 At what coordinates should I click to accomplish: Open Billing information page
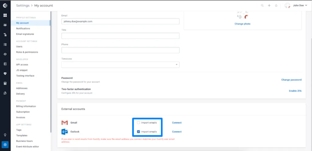pyautogui.click(x=26, y=106)
